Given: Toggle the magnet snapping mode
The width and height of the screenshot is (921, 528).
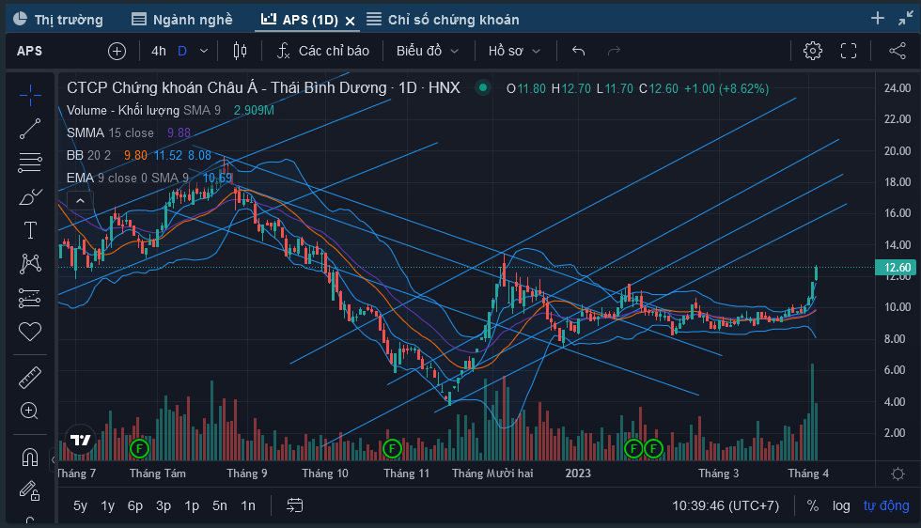Looking at the screenshot, I should pyautogui.click(x=30, y=457).
